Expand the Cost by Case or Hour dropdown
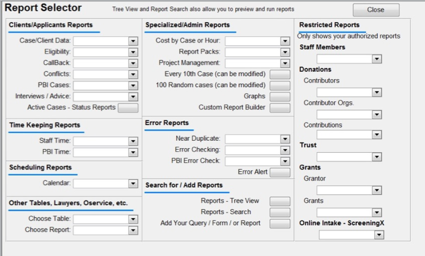 (285, 41)
